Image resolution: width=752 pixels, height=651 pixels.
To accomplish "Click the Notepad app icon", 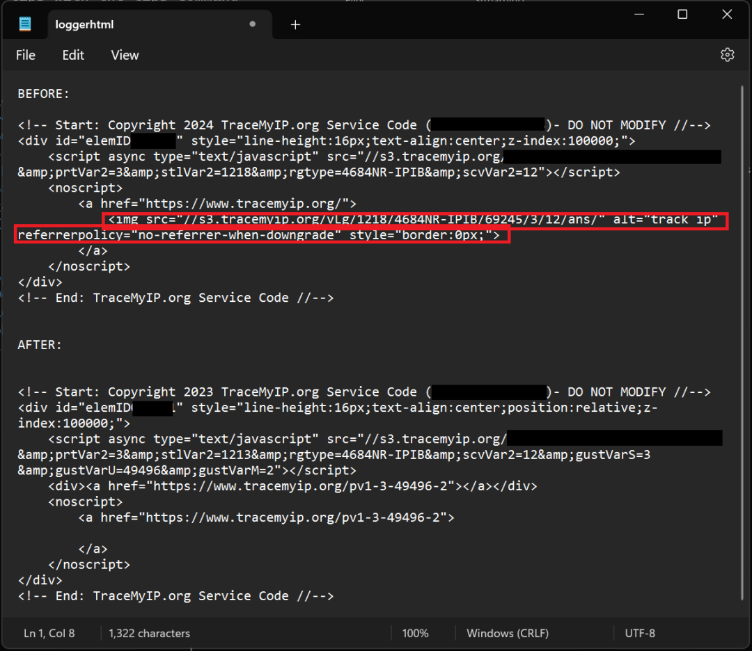I will click(25, 24).
